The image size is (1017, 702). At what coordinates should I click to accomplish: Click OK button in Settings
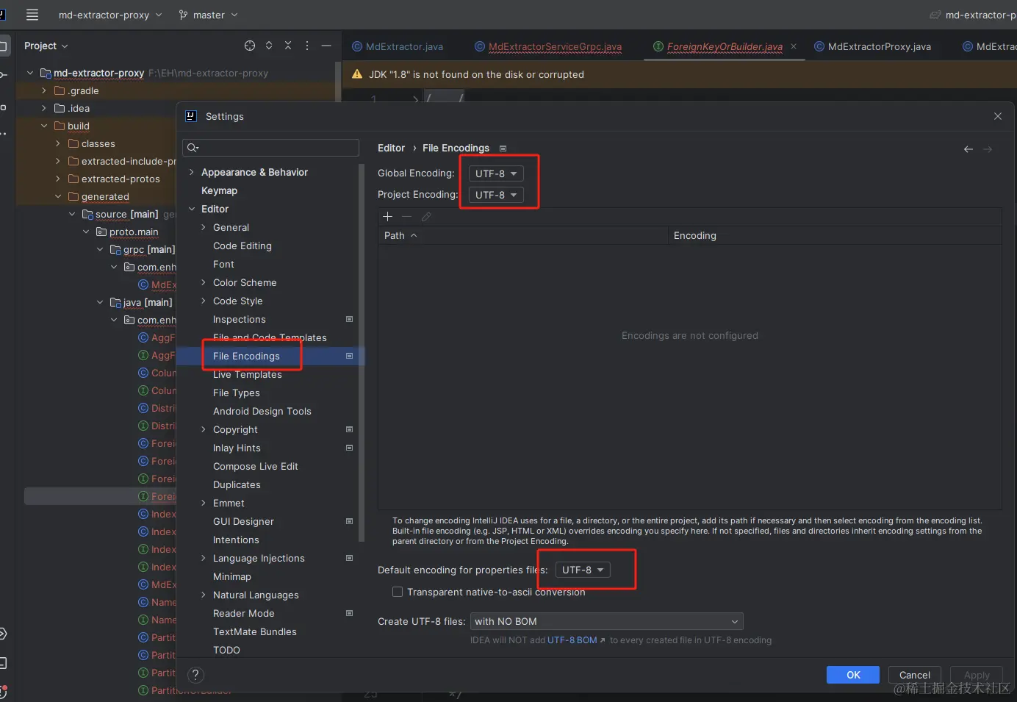point(853,675)
